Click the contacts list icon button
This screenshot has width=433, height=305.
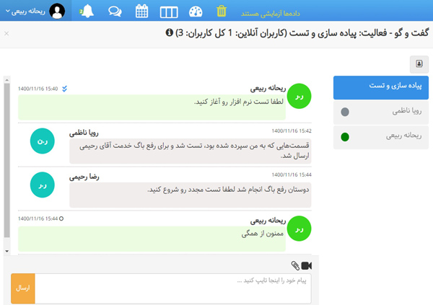[x=419, y=64]
